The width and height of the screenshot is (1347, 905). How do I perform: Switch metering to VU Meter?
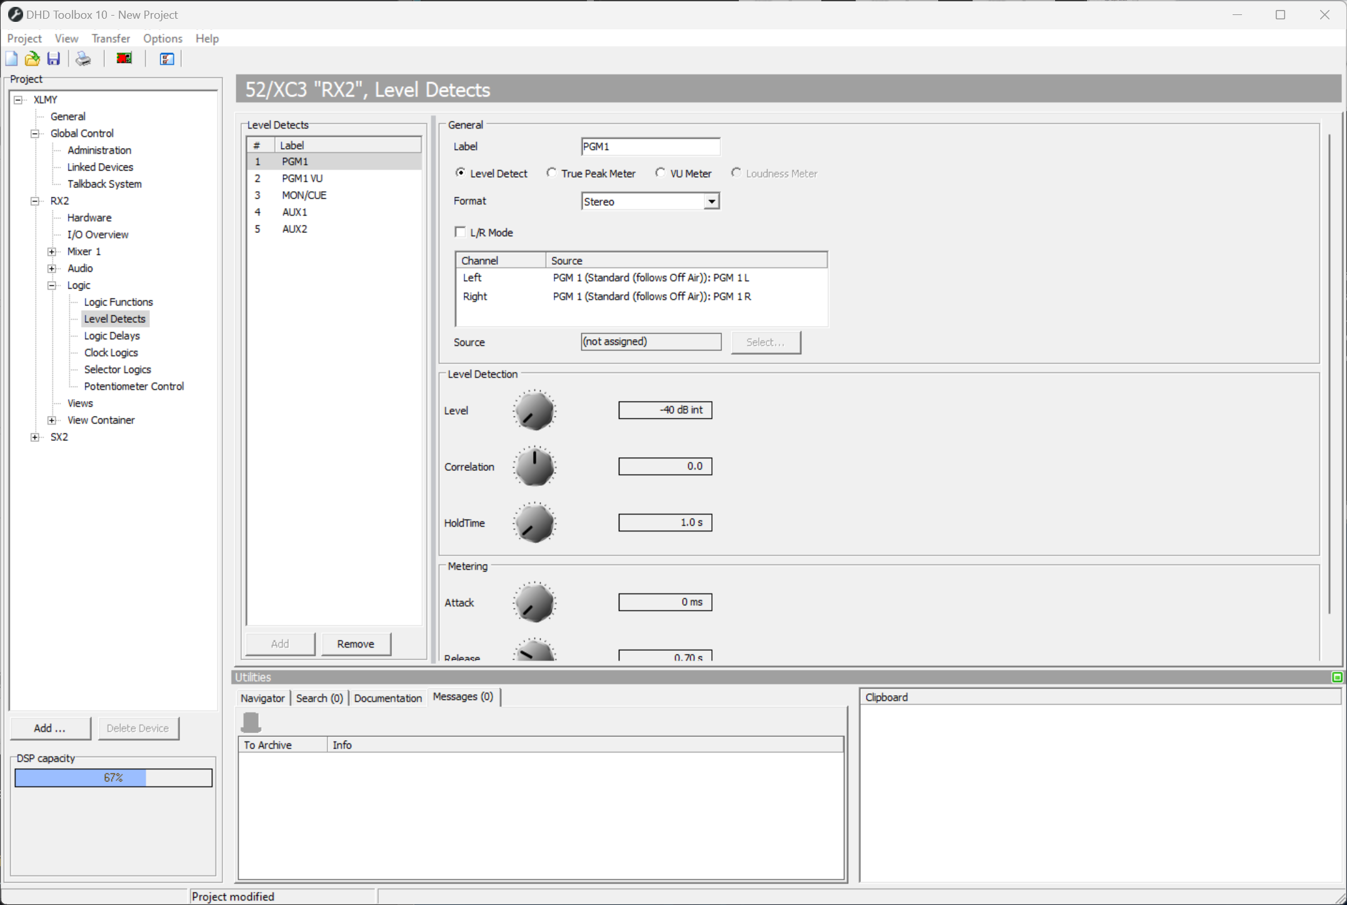point(661,172)
